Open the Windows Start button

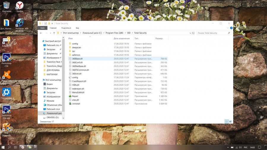(3, 147)
